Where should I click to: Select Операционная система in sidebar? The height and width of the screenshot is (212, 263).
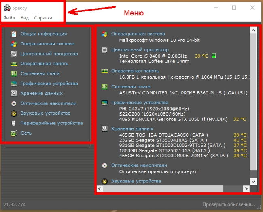[x=47, y=44]
